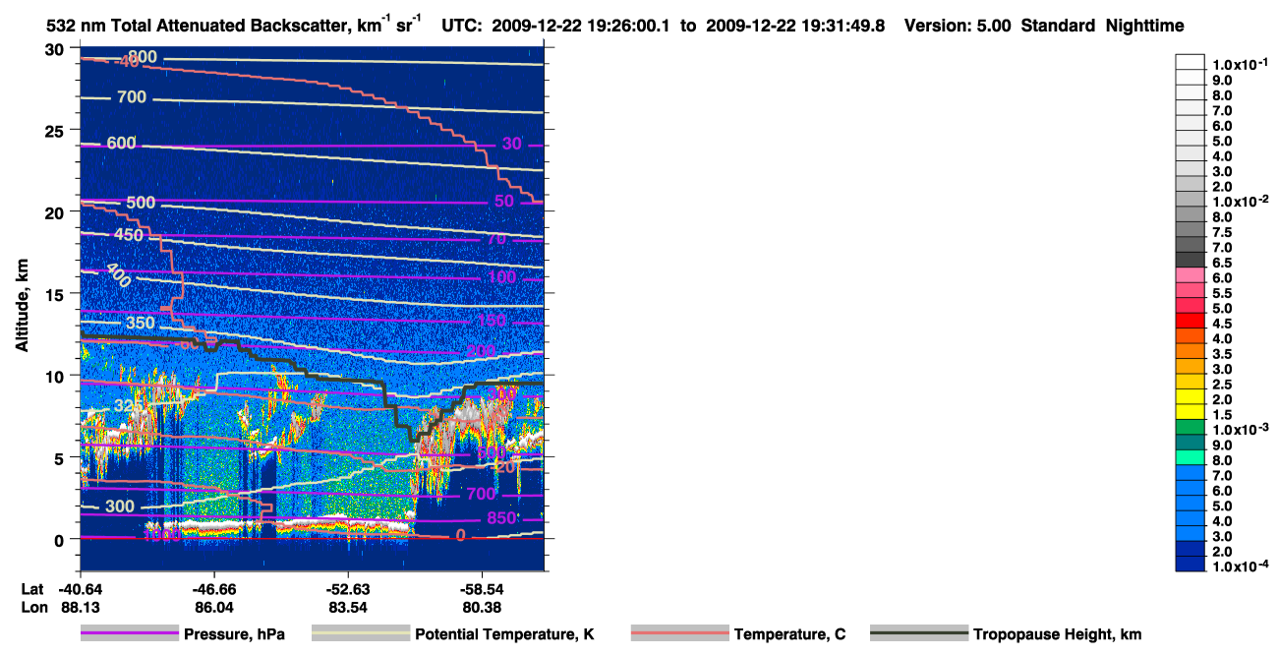
Task: Click the purple Pressure legend line sample
Action: pos(132,634)
